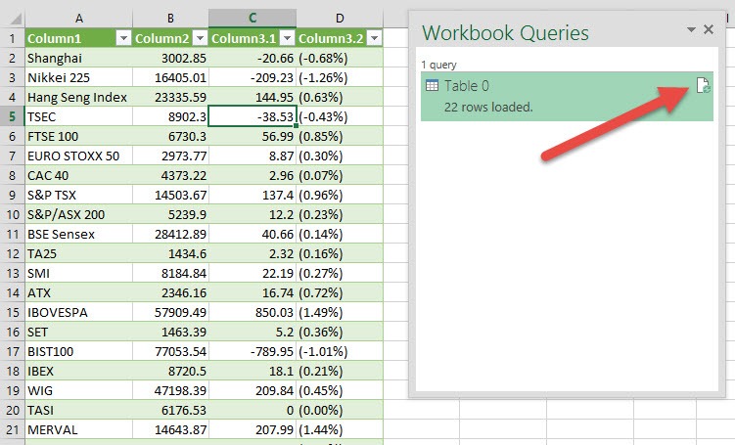Select the cell with value 77053.54
The height and width of the screenshot is (445, 735).
(170, 351)
